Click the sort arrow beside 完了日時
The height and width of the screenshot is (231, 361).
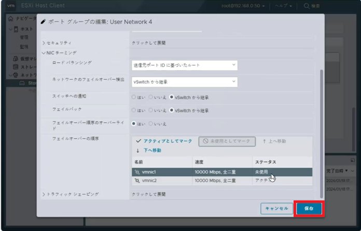point(346,171)
